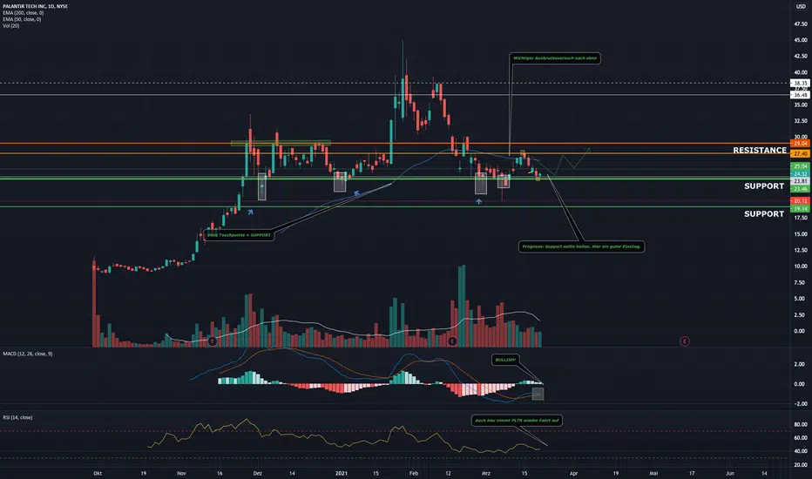The image size is (812, 479).
Task: Click the green 23.46 support price label
Action: point(800,189)
